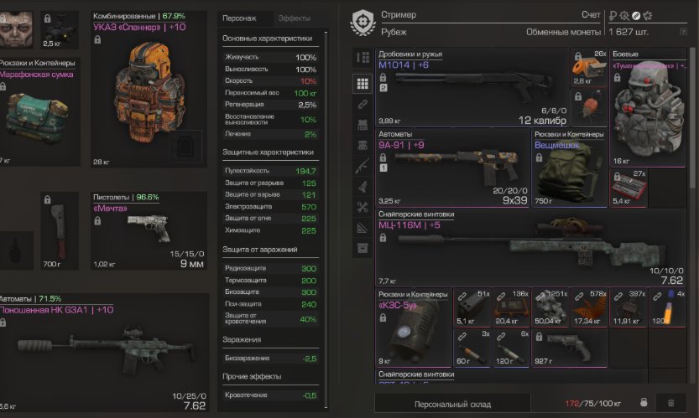The height and width of the screenshot is (418, 699).
Task: Switch to the Эффекты tab
Action: coord(295,18)
